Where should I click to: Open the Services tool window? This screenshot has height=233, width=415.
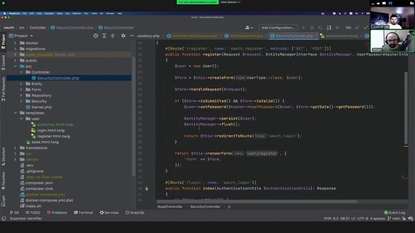109,212
